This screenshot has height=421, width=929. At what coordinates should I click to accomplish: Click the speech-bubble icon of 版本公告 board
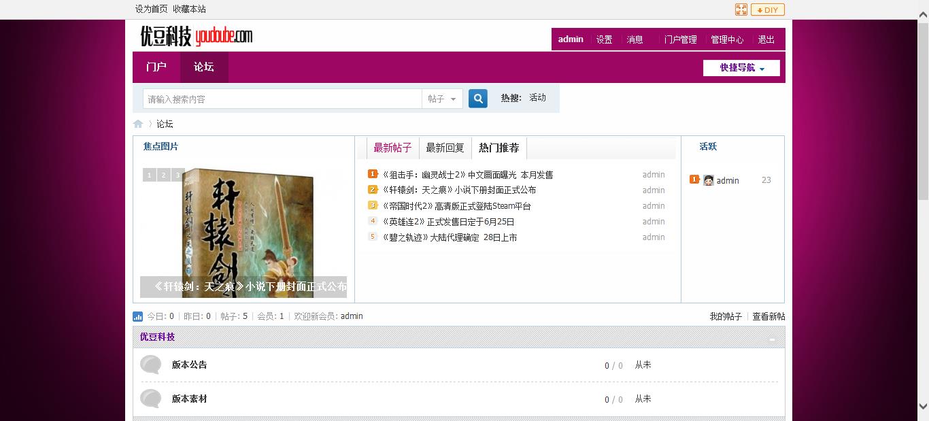point(150,365)
